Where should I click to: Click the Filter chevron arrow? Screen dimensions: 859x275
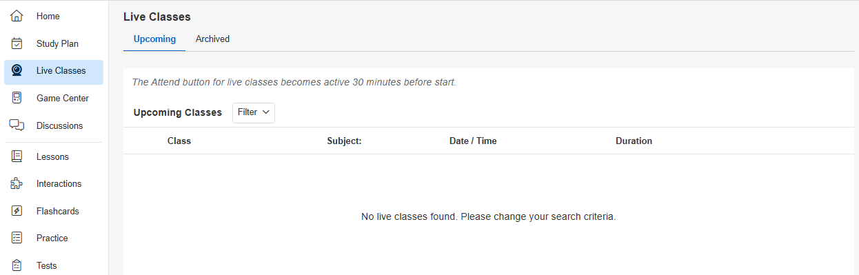click(x=266, y=112)
